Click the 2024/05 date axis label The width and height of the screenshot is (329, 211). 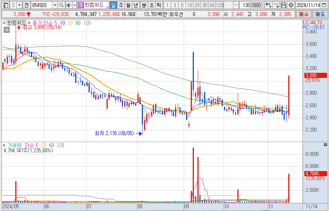coord(11,206)
